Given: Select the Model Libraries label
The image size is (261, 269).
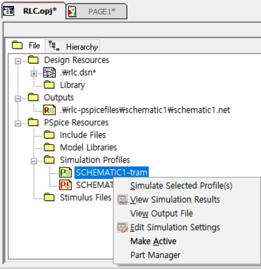Looking at the screenshot, I should [x=88, y=147].
